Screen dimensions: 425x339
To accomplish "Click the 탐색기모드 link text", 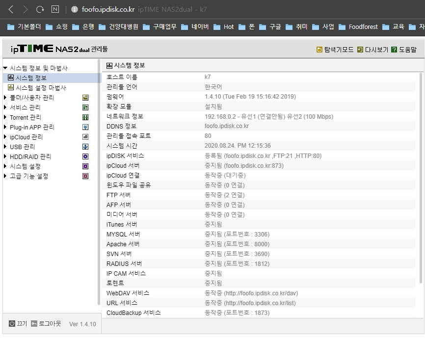I will (339, 50).
